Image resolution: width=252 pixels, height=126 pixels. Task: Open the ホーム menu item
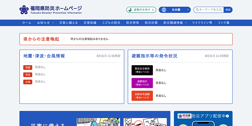[x=27, y=23]
